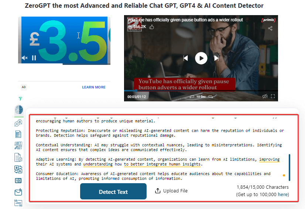Follow the 'here' link for 100,000 characters
Image resolution: width=305 pixels, height=209 pixels.
tap(282, 194)
